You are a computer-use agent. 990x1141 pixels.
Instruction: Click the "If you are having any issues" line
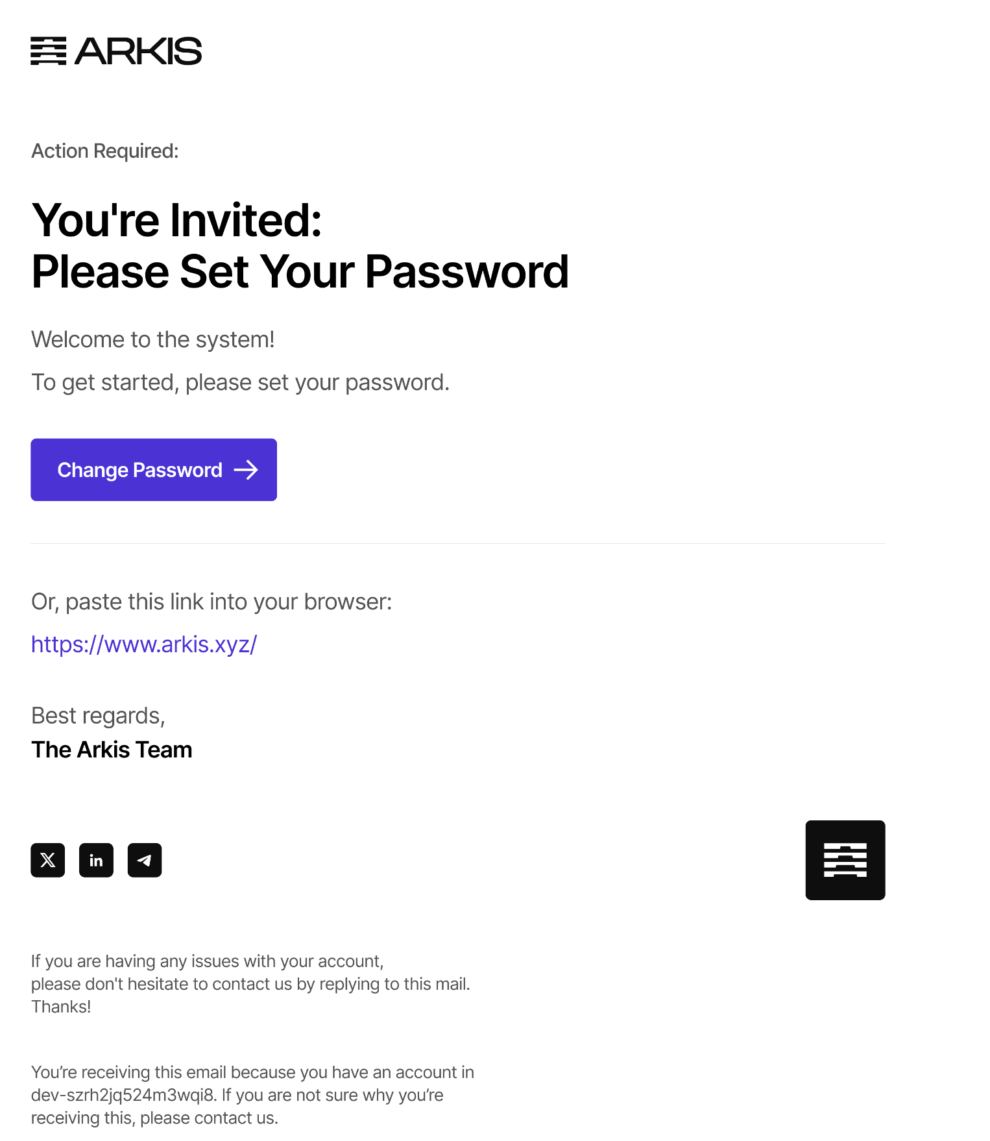tap(208, 961)
